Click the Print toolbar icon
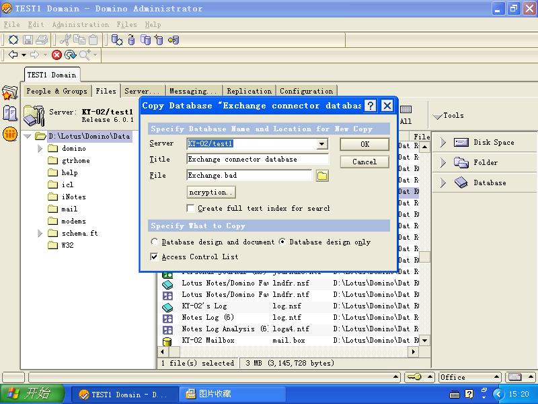This screenshot has height=404, width=538. click(42, 40)
